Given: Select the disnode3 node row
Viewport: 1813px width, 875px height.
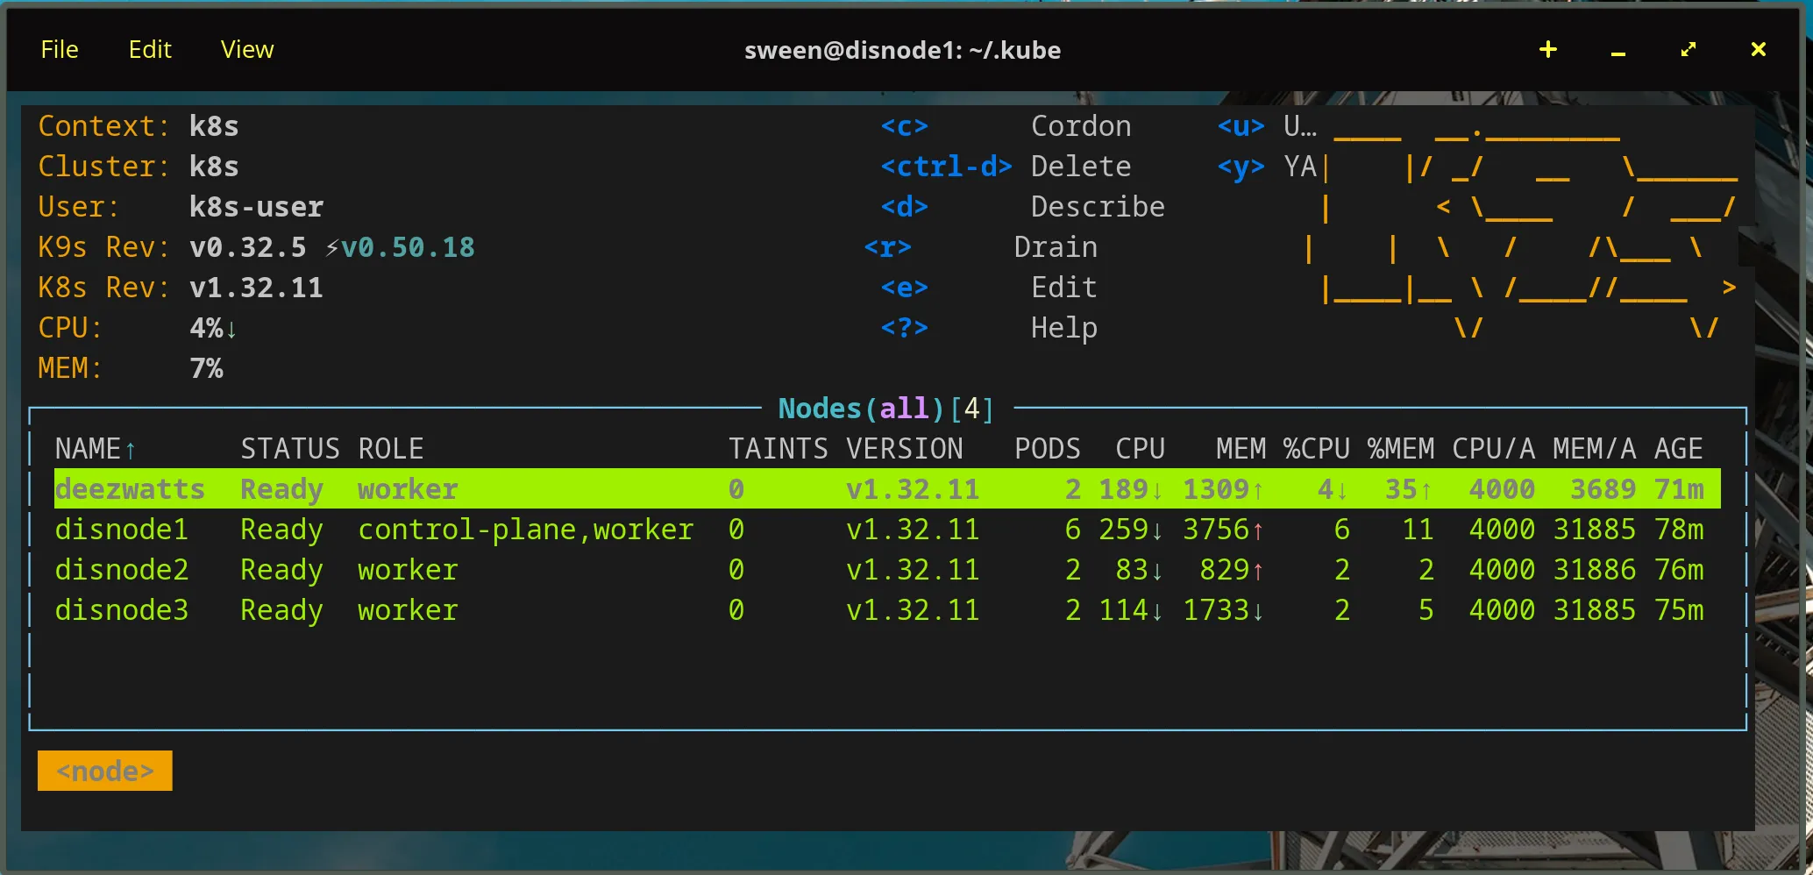Looking at the screenshot, I should point(122,610).
